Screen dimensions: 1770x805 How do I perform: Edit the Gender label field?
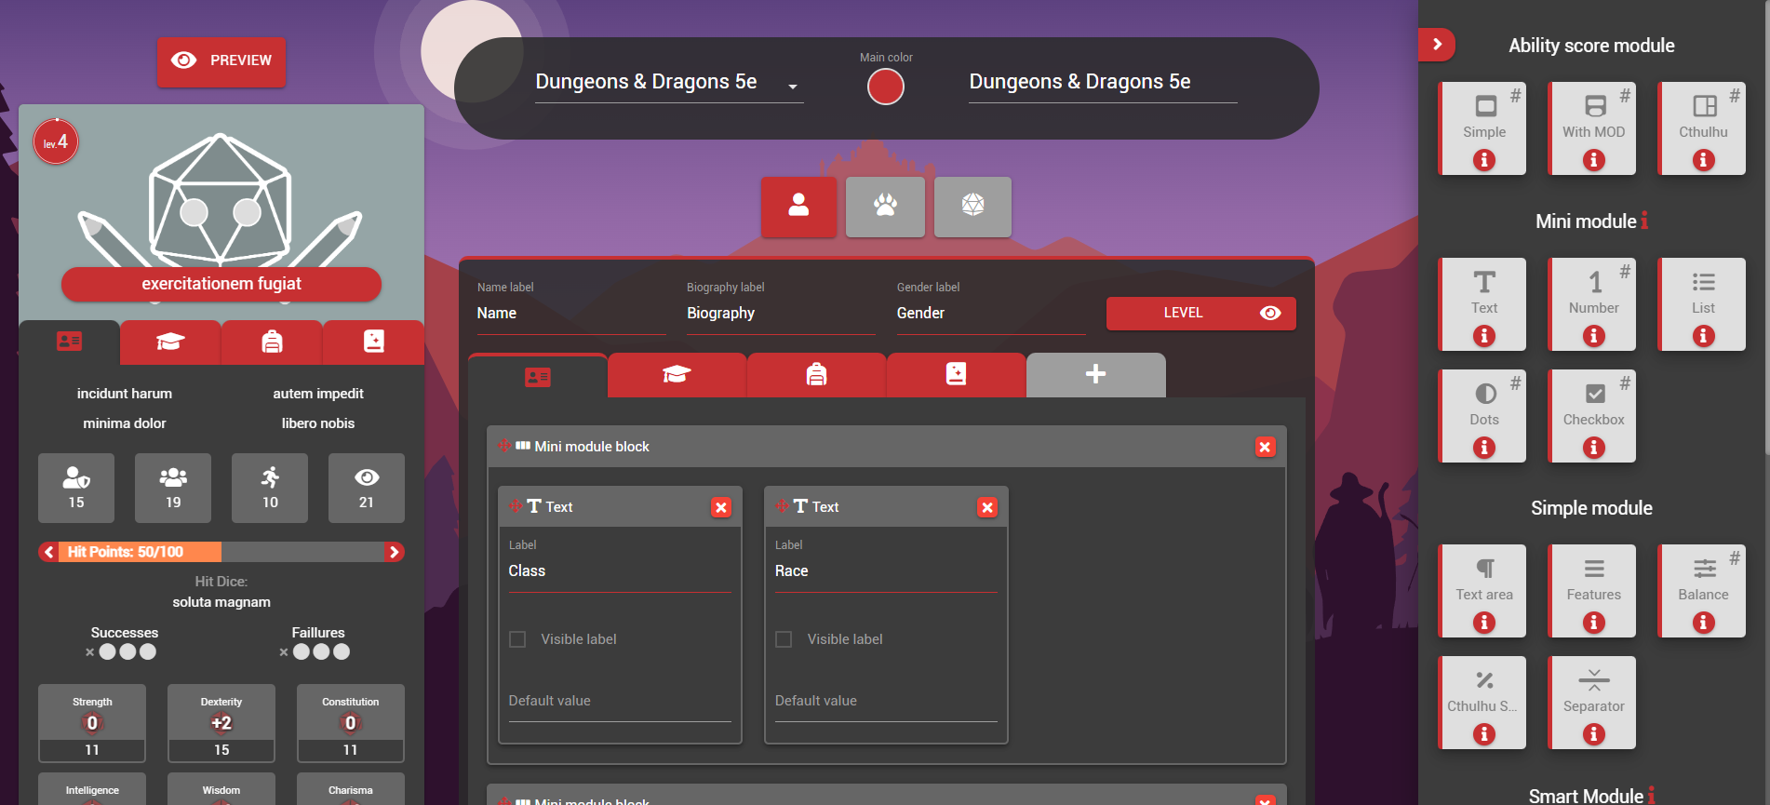(991, 314)
